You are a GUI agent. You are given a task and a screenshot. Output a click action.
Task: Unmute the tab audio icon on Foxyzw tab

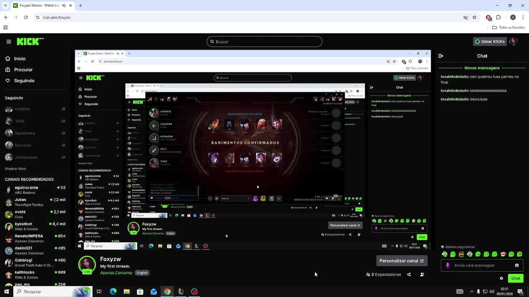[x=64, y=6]
